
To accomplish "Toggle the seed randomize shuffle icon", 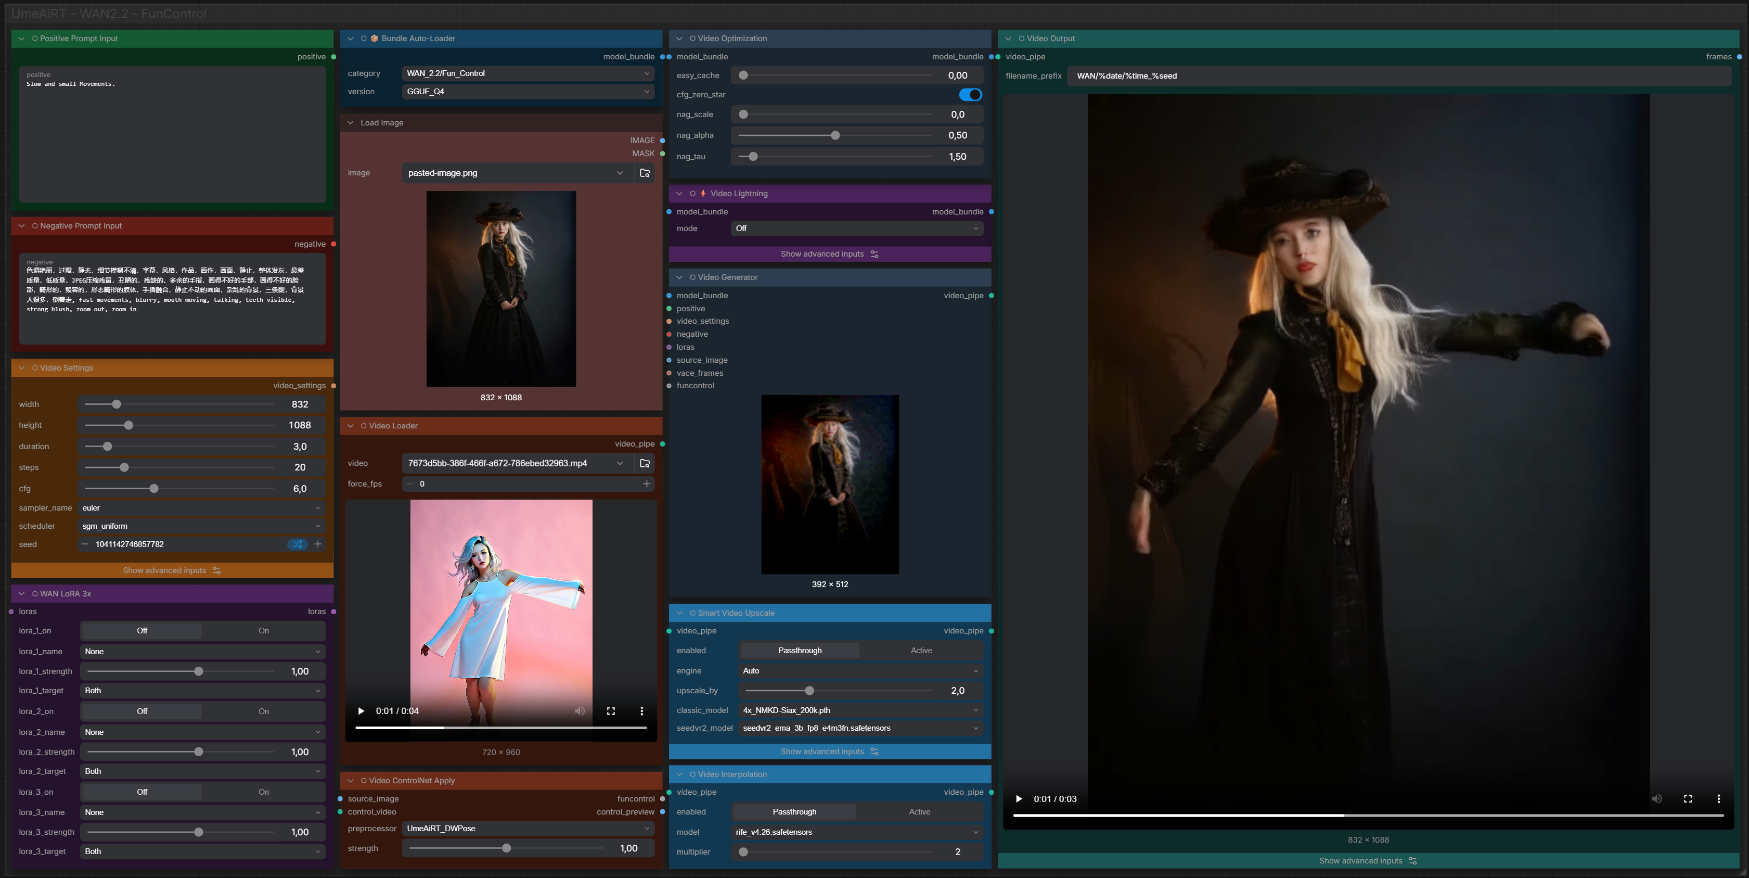I will [298, 544].
